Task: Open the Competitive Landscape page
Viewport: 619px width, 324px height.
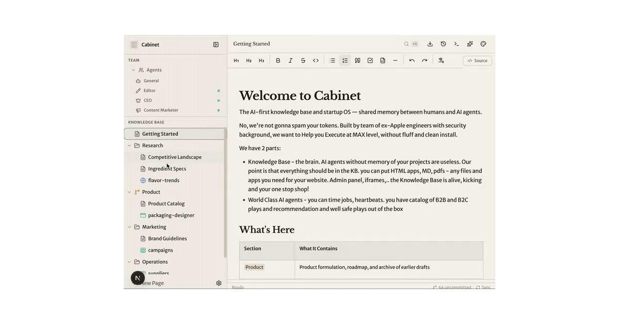Action: pyautogui.click(x=174, y=157)
